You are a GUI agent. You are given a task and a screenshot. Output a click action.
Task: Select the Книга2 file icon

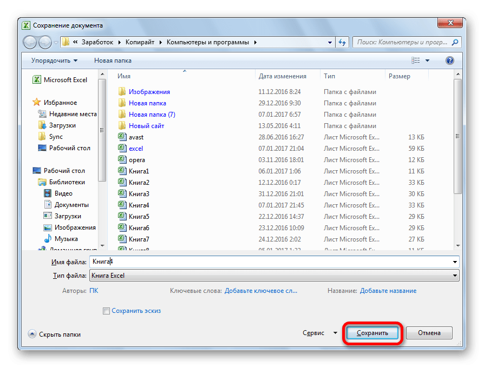(122, 183)
